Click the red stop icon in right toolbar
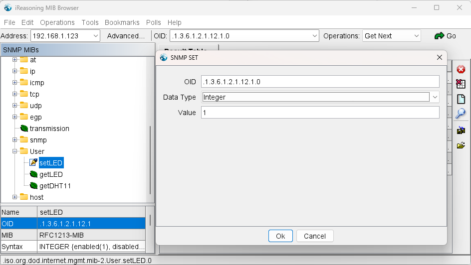471x265 pixels. pyautogui.click(x=461, y=70)
